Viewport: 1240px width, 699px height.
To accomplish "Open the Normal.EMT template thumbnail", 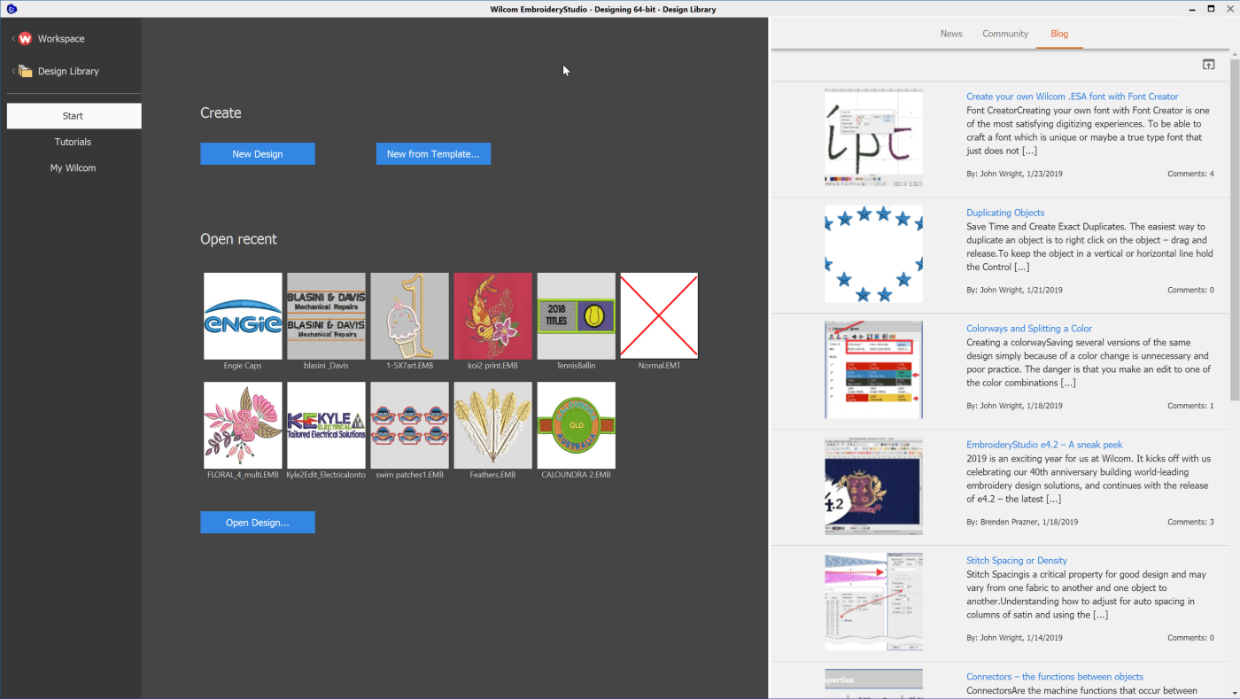I will (x=659, y=315).
